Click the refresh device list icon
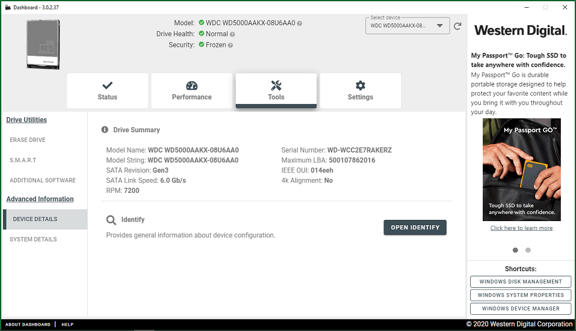Viewport: 576px width, 331px height. pyautogui.click(x=457, y=26)
